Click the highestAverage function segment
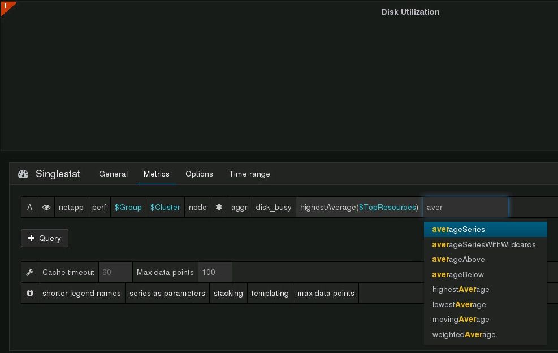 (x=328, y=208)
